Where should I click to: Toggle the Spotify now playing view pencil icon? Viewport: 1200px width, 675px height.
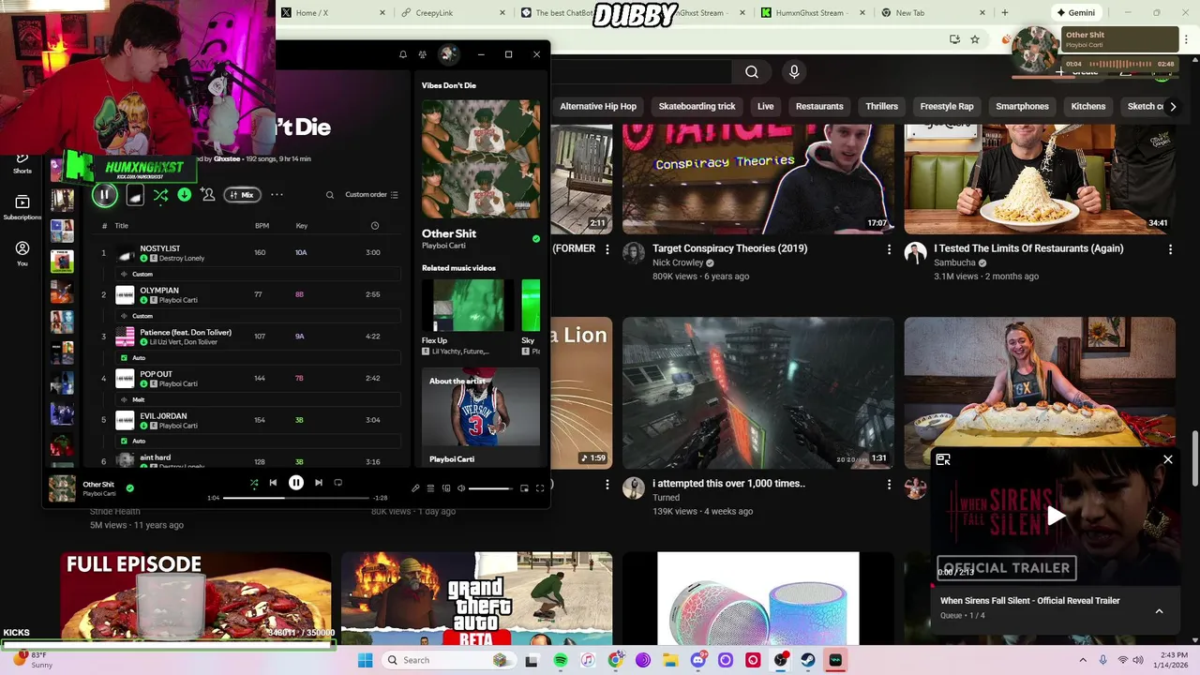tap(415, 488)
